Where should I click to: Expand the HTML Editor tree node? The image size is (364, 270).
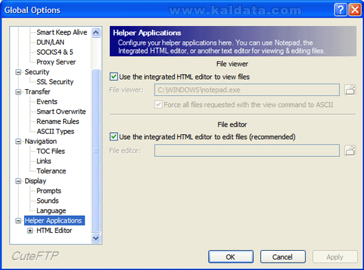point(30,231)
